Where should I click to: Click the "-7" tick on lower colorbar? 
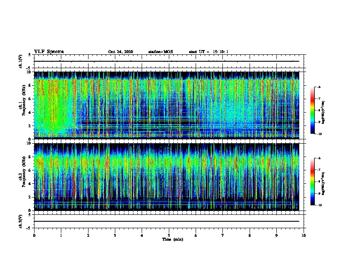pyautogui.click(x=319, y=170)
